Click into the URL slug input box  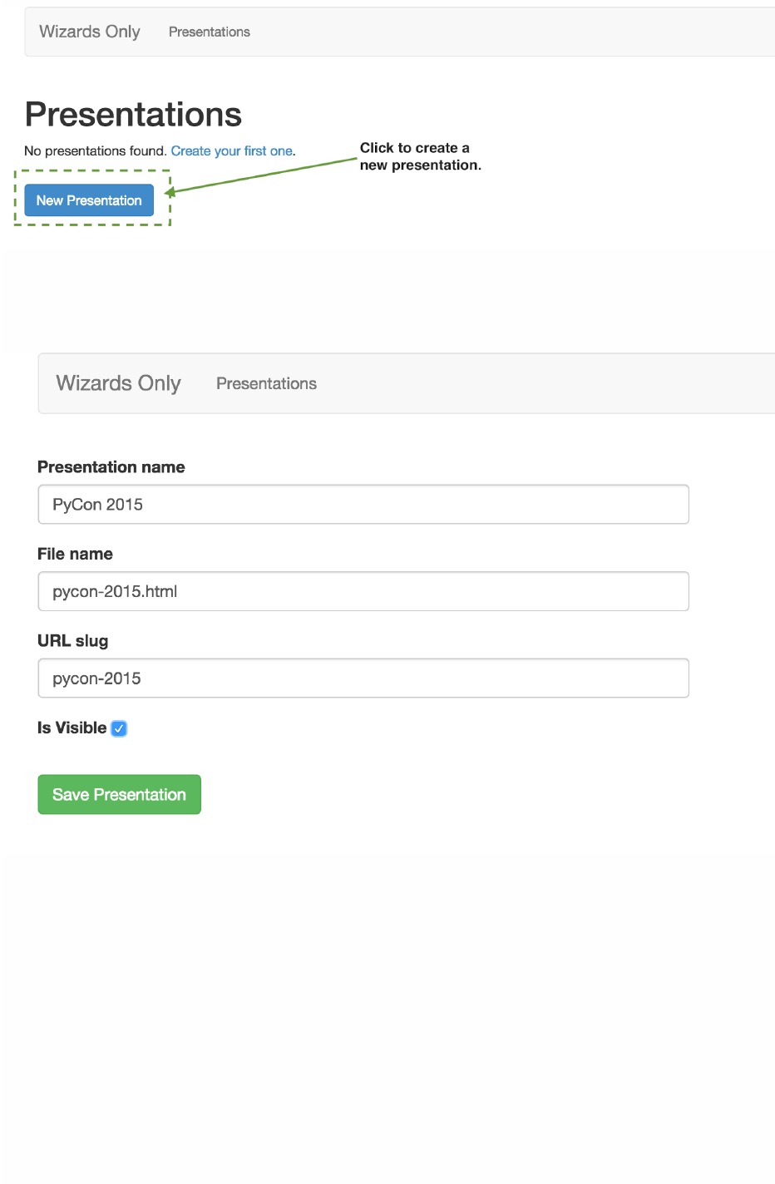[363, 678]
